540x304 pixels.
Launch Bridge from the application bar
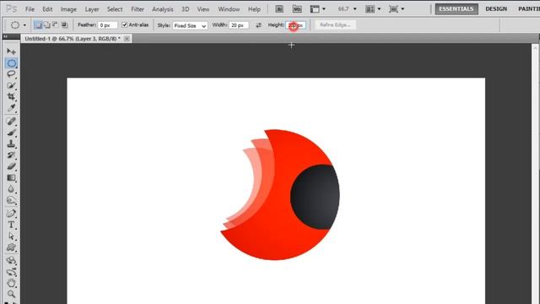[279, 9]
